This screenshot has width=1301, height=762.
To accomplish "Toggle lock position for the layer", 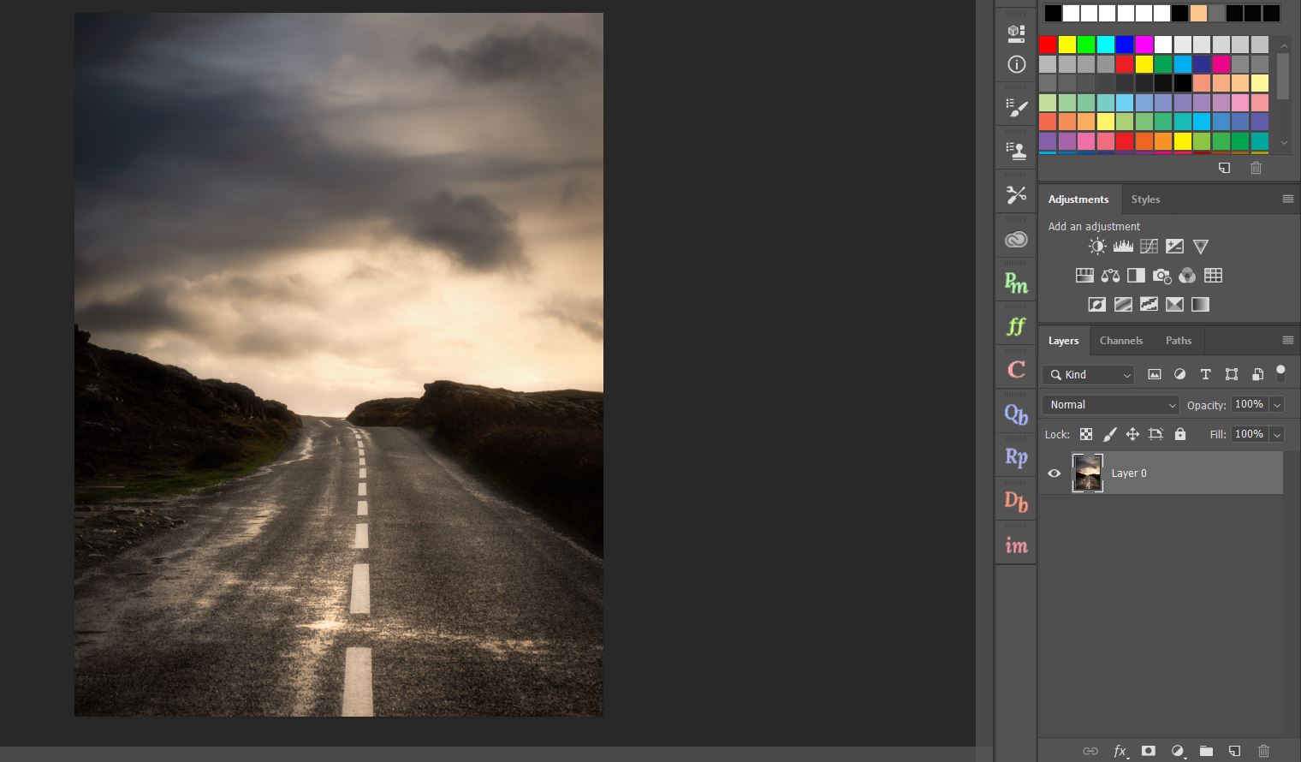I will (x=1132, y=434).
